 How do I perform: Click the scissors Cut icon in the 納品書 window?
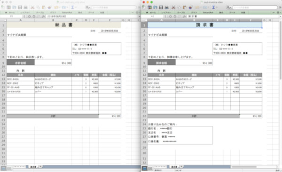[x=32, y=8]
